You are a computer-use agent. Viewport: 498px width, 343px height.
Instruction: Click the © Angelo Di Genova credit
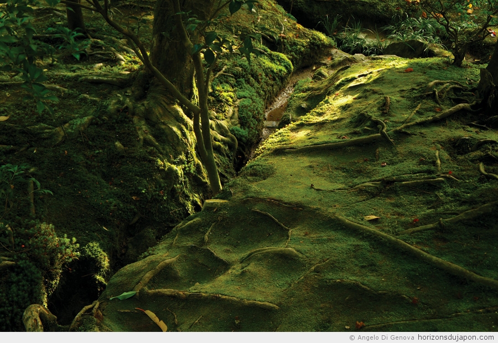pyautogui.click(x=382, y=337)
